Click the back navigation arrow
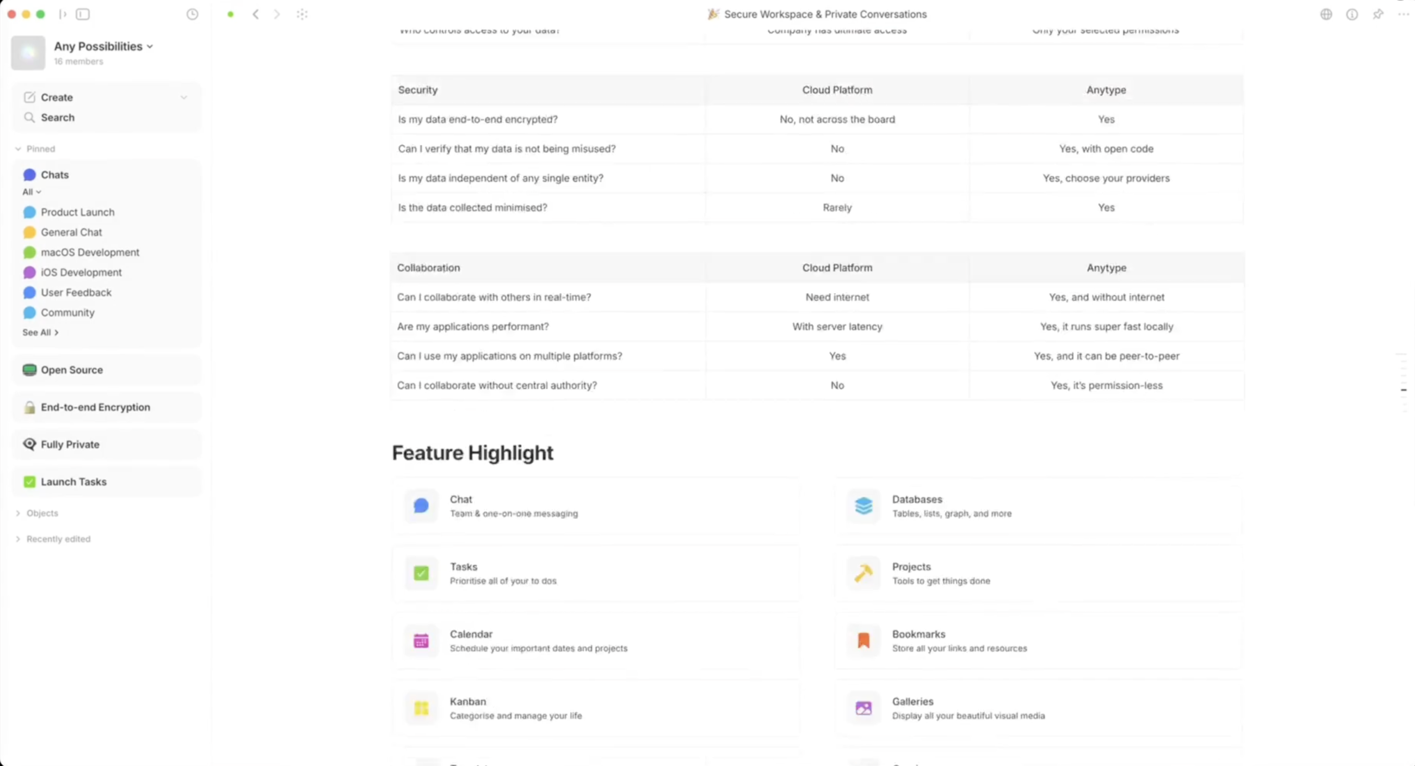 [x=255, y=14]
